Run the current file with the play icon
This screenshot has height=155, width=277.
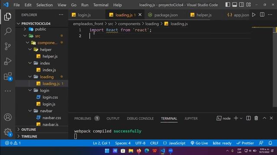(x=254, y=15)
